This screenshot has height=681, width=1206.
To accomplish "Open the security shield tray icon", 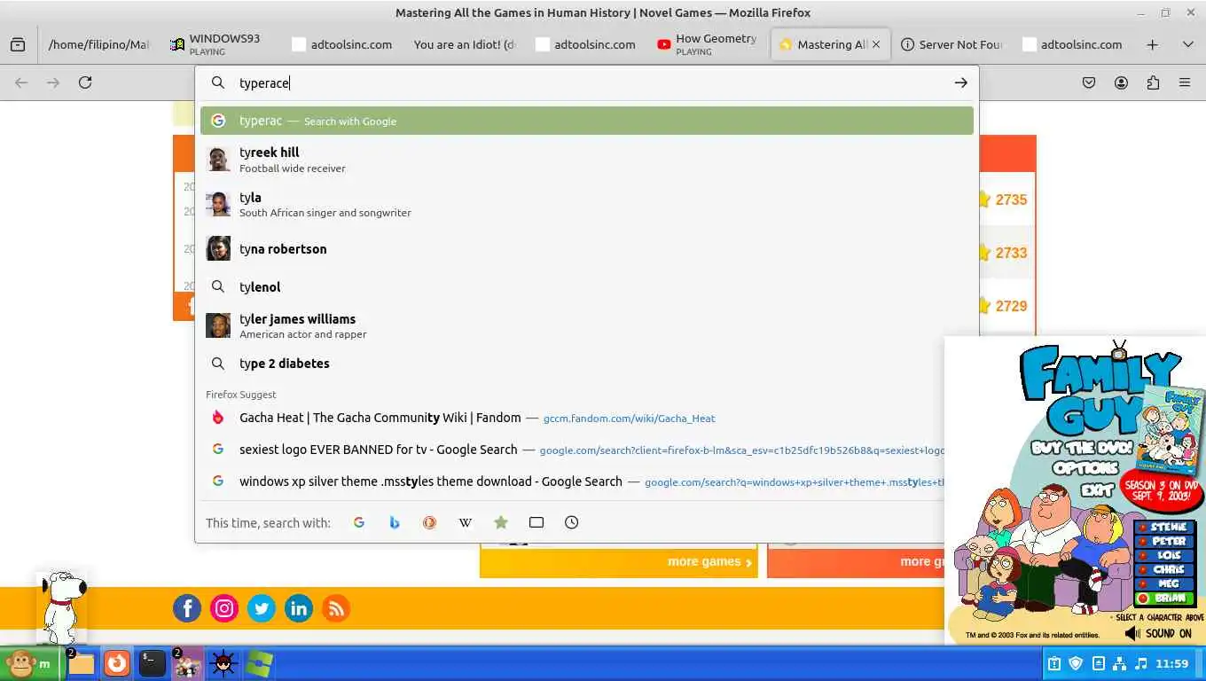I will coord(1076,663).
